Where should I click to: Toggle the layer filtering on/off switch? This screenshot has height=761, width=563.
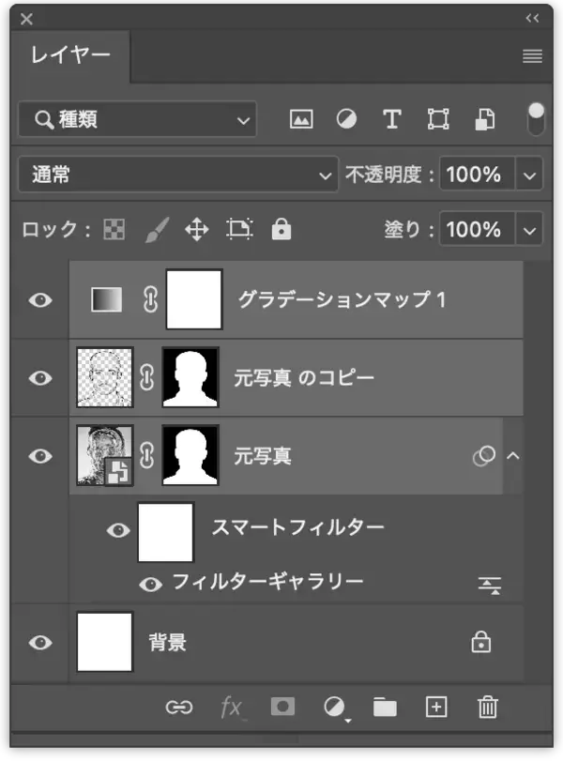click(x=536, y=119)
